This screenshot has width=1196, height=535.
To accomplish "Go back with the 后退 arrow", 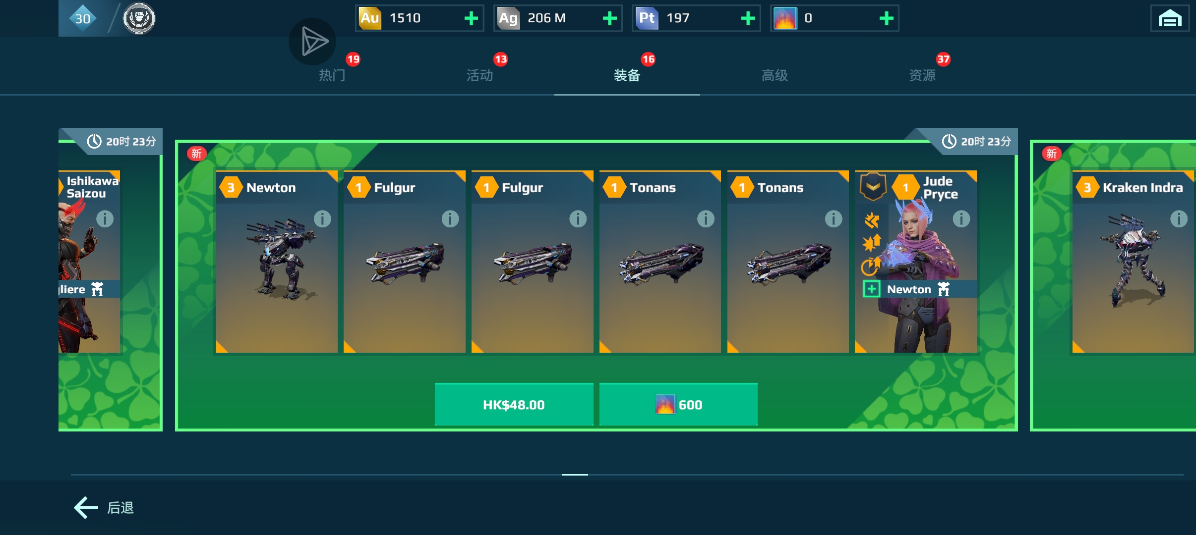I will click(104, 508).
